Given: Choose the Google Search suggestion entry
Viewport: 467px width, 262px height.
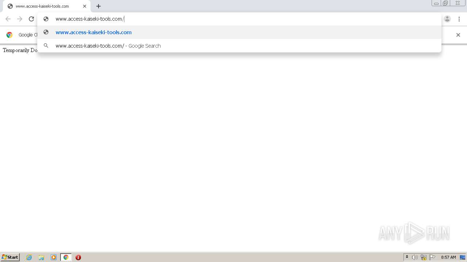Looking at the screenshot, I should tap(239, 46).
